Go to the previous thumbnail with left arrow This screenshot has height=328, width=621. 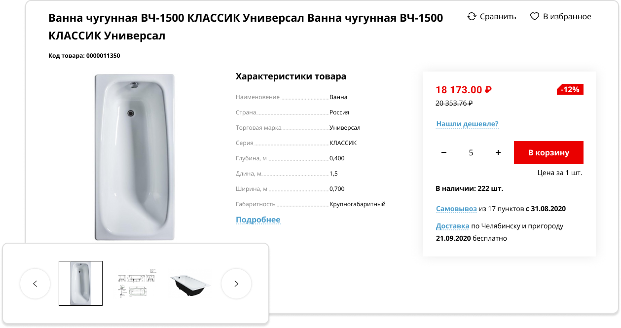click(x=35, y=284)
